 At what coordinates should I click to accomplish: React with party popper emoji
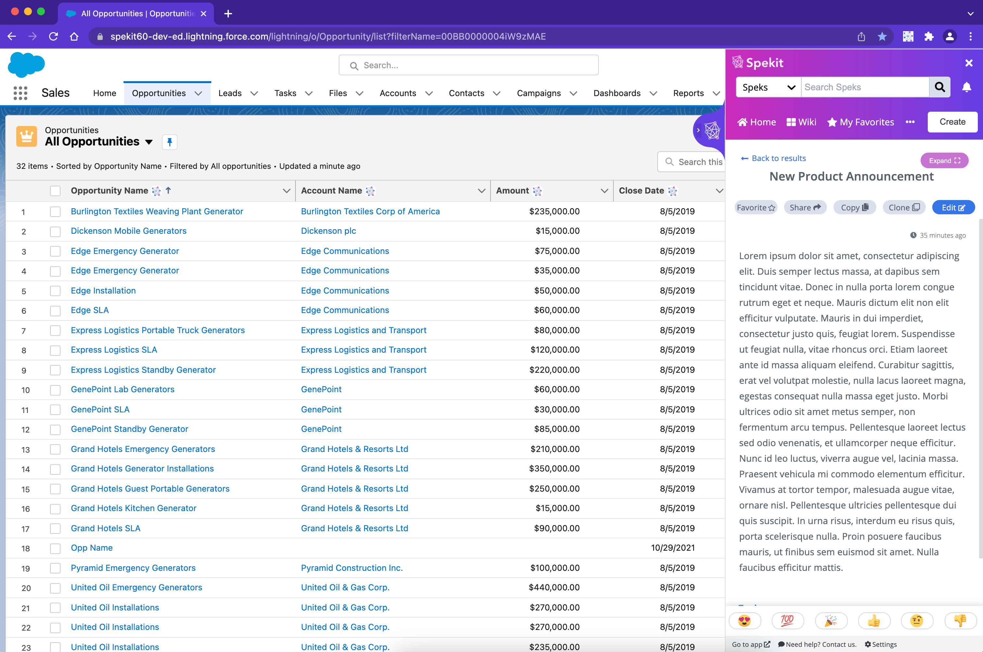831,621
